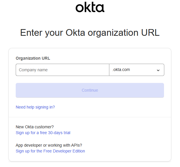Click the word Continue on the disabled button
Viewport: 180px width, 167px height.
tap(90, 90)
